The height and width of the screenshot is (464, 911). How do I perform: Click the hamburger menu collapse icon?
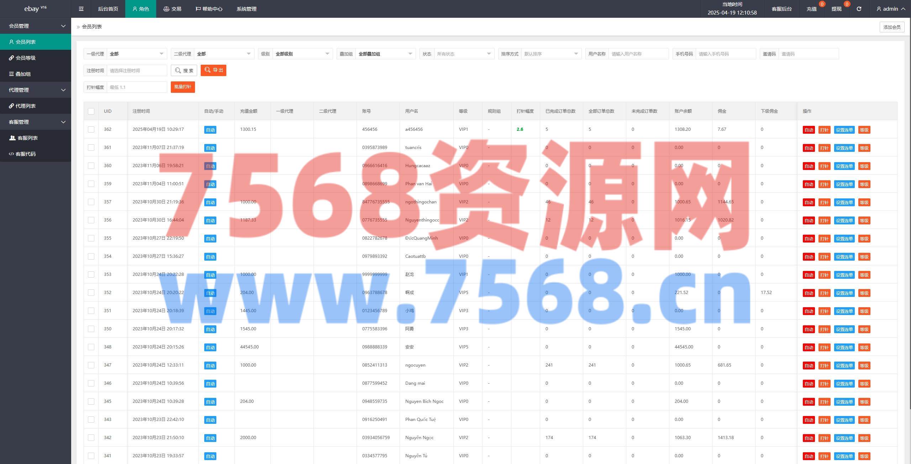[x=81, y=9]
